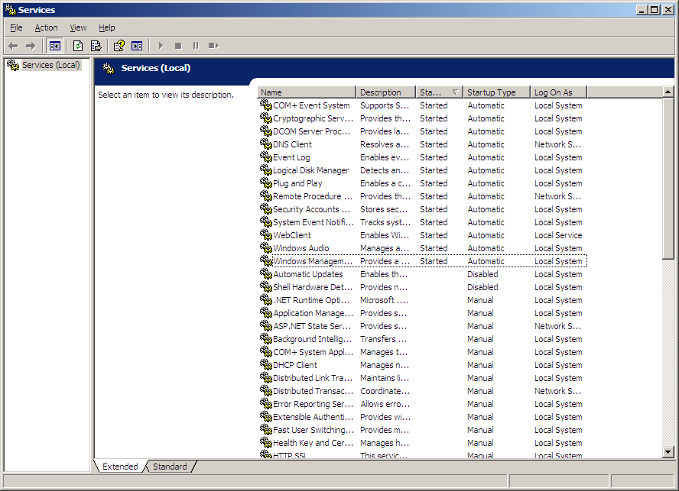Screen dimensions: 679x491
Task: Click the Restart Service icon
Action: click(x=213, y=45)
